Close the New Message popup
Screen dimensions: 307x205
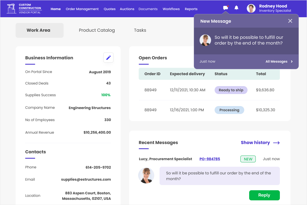point(290,21)
